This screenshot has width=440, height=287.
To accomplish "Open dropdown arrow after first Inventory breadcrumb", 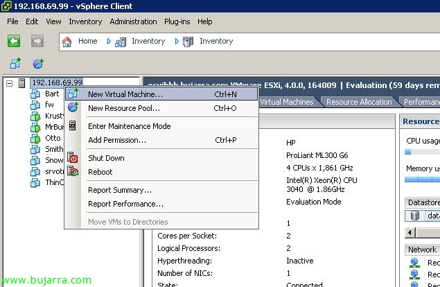I will 176,42.
